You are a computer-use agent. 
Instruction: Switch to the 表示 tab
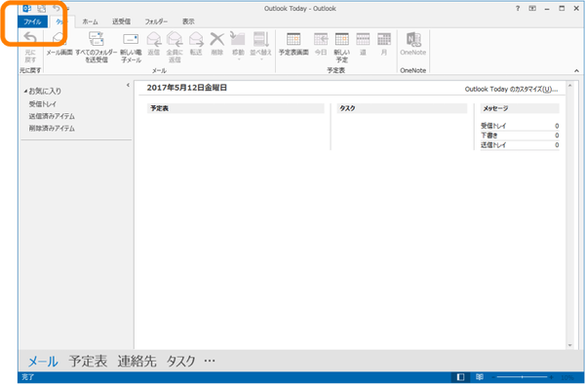coord(188,21)
